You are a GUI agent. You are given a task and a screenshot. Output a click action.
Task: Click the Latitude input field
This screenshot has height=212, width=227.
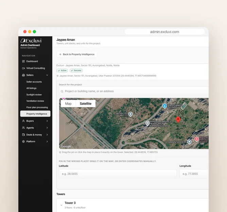click(118, 174)
